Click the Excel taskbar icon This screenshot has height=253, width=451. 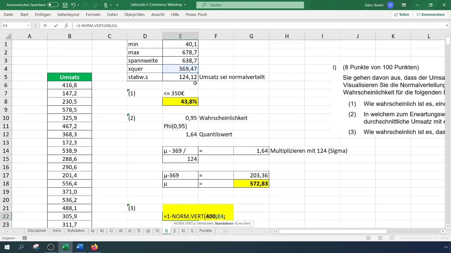[65, 247]
